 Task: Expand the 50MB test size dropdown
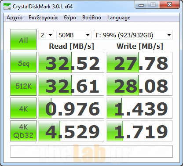[x=74, y=35]
